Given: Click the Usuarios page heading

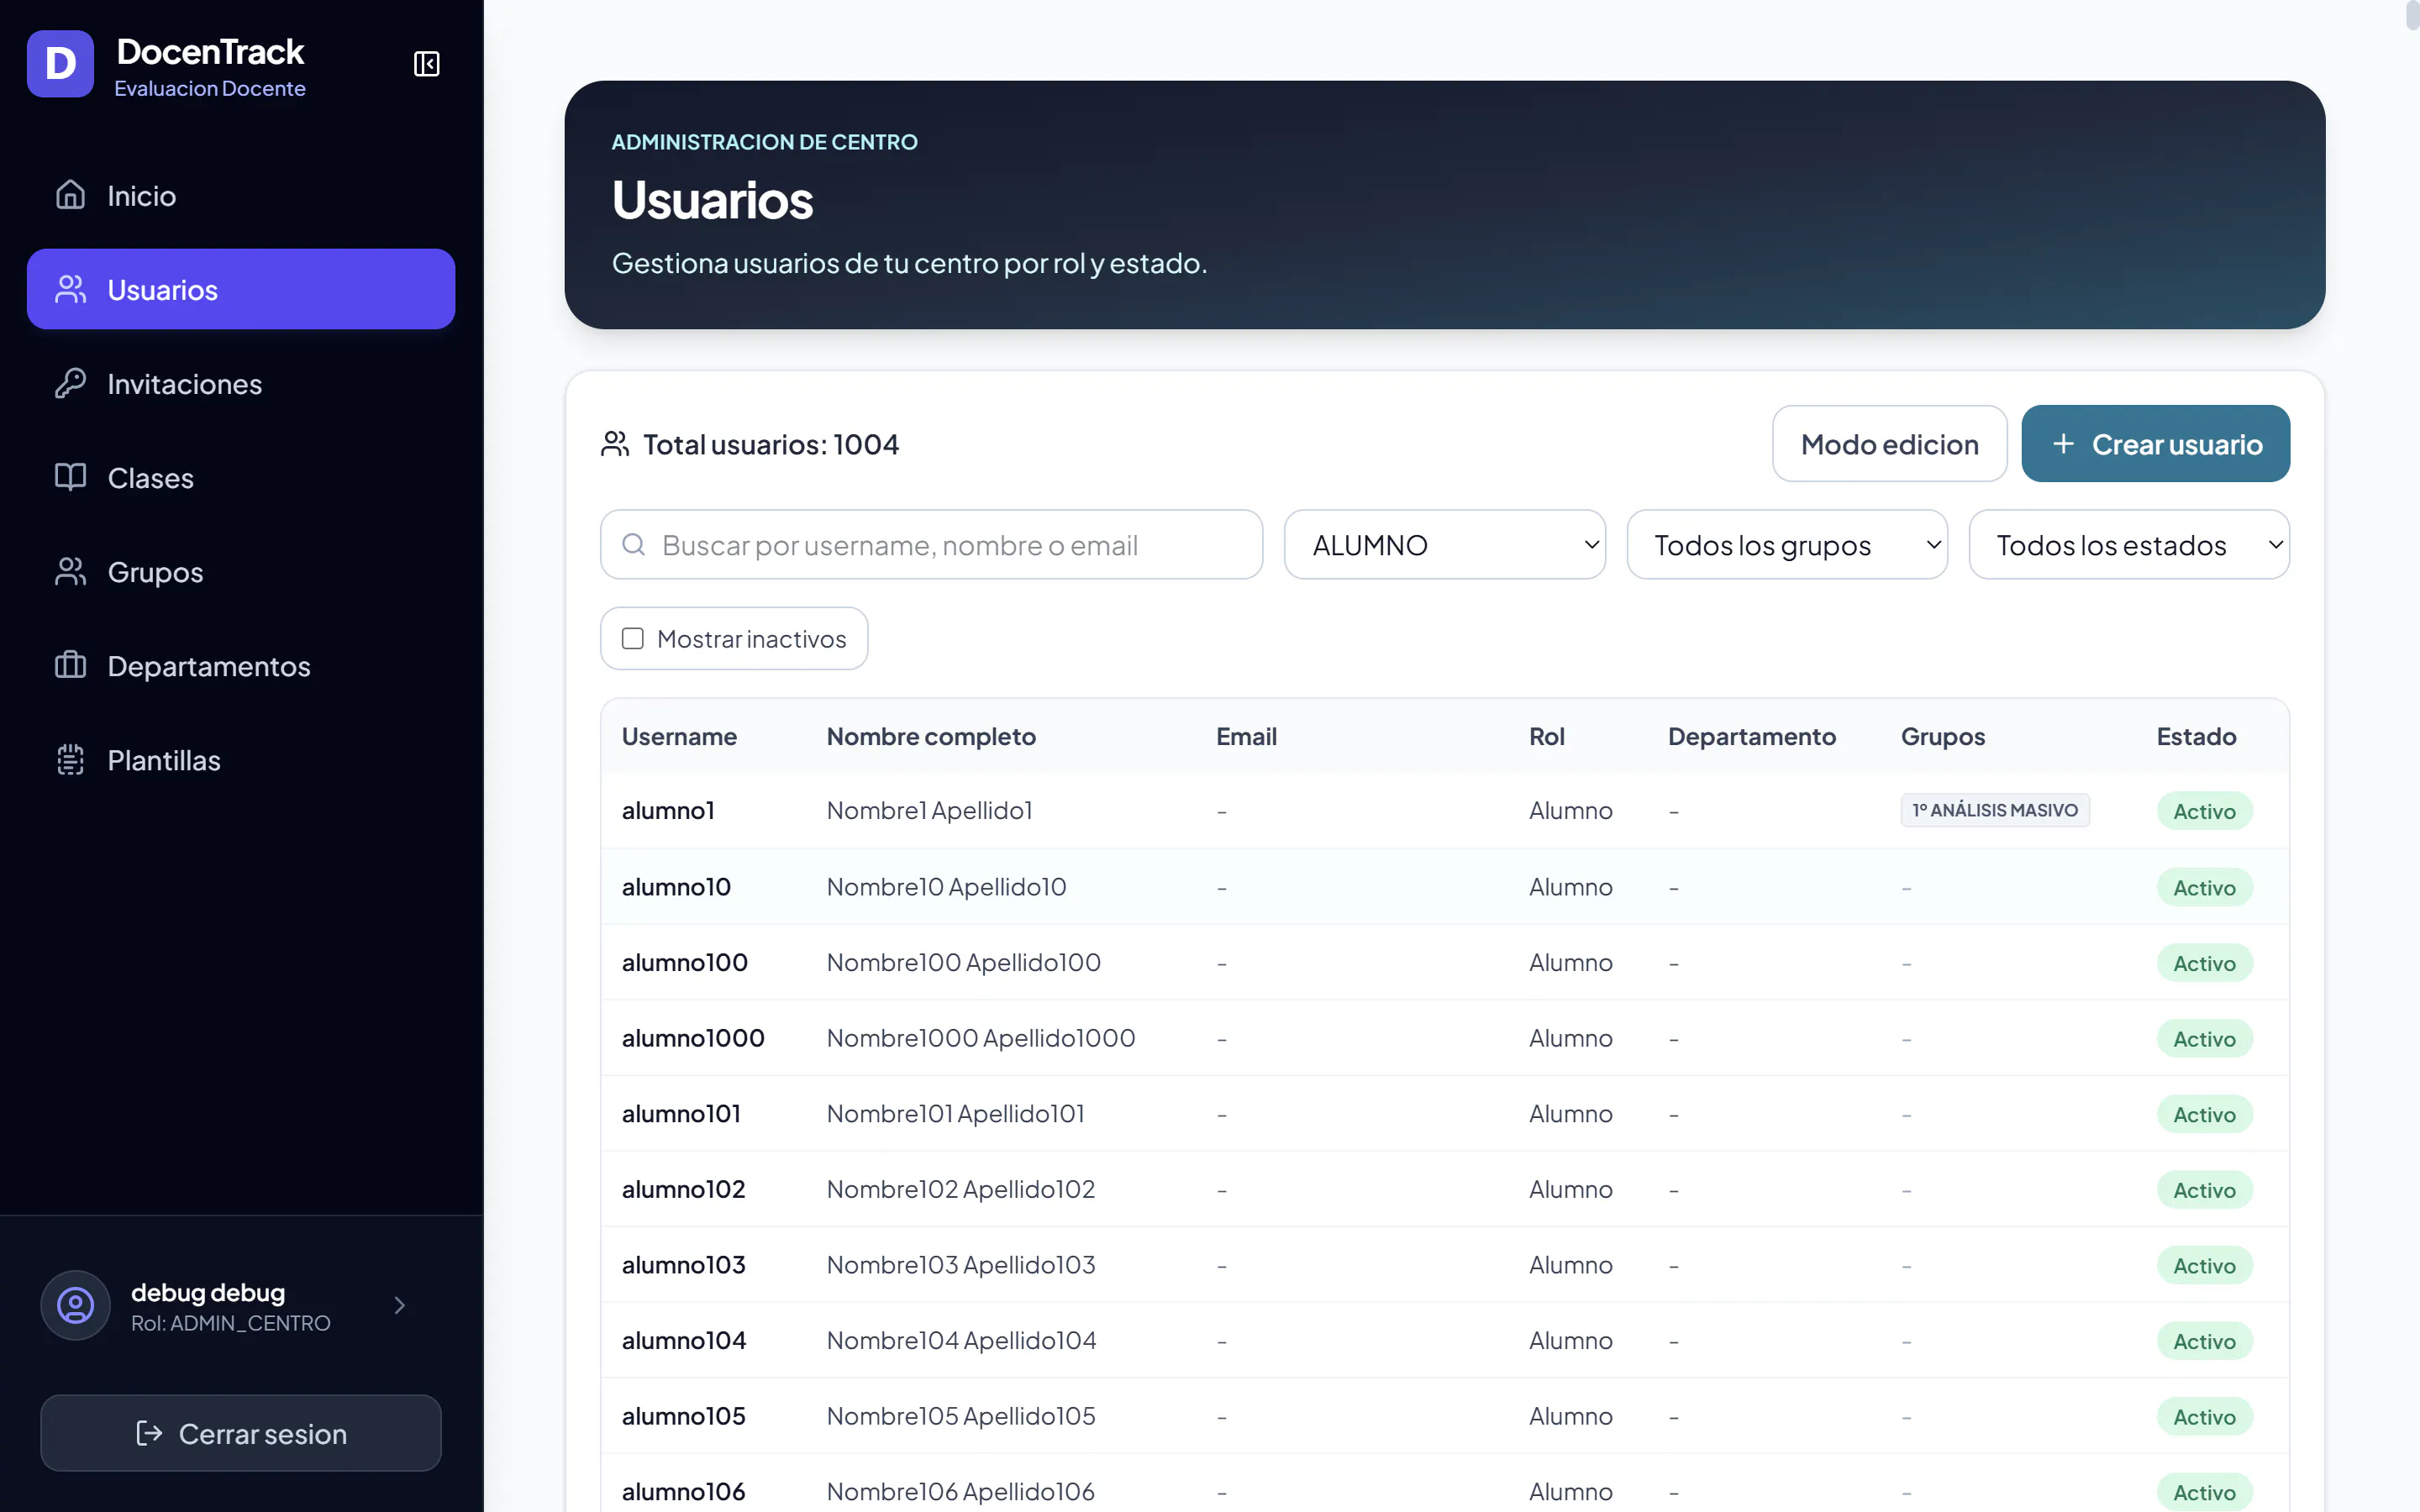Looking at the screenshot, I should [712, 200].
